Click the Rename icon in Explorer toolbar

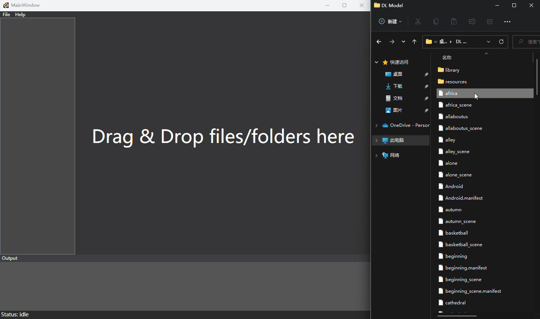(x=472, y=21)
